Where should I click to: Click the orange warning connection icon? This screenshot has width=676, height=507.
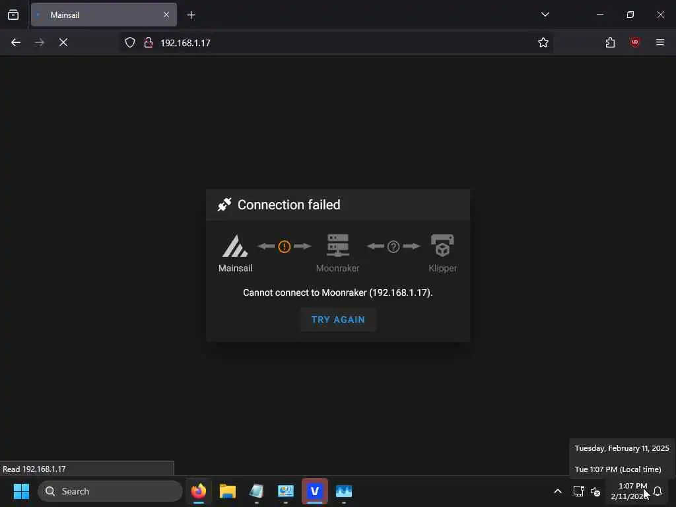[284, 247]
